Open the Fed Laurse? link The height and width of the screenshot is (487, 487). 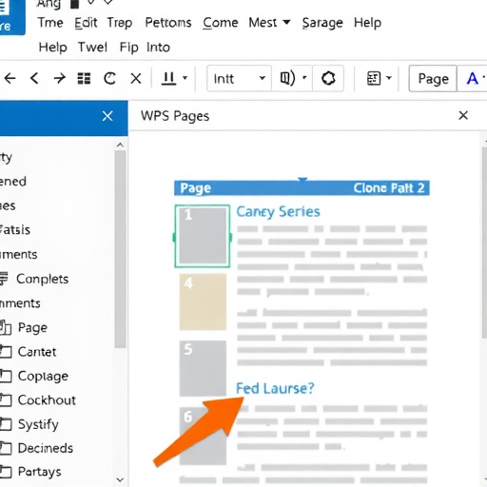coord(275,388)
